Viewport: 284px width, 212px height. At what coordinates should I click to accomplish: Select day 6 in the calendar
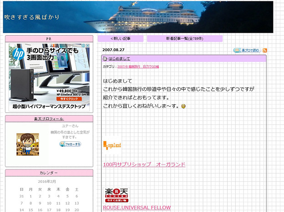pyautogui.click(x=76, y=196)
